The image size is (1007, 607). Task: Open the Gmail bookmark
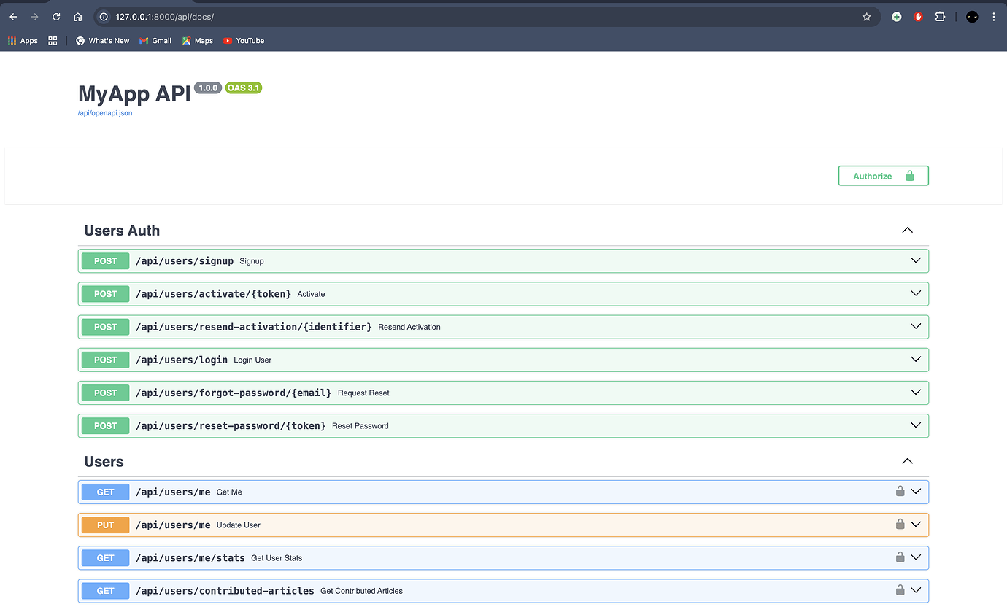(x=155, y=41)
